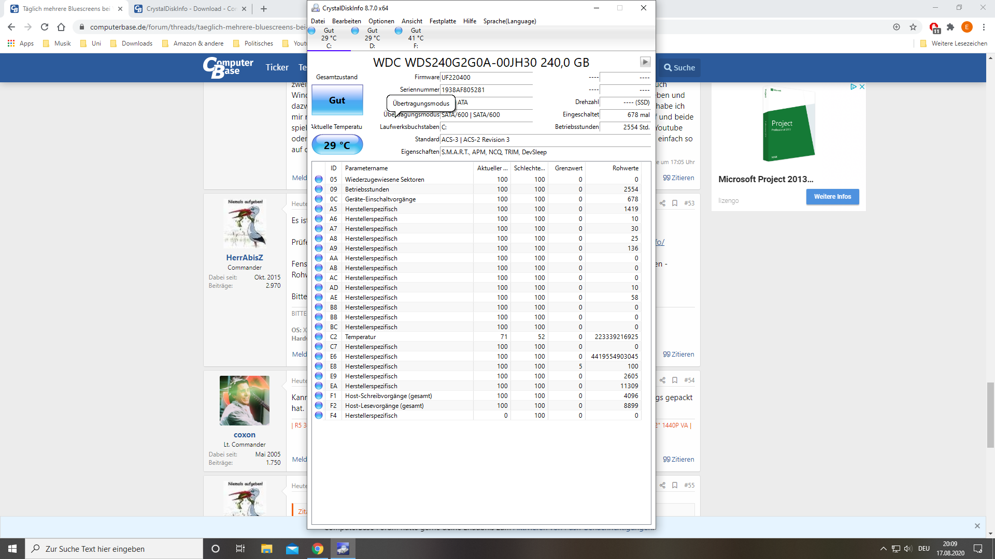Viewport: 995px width, 559px height.
Task: Click Weitere Infos ad button
Action: [832, 197]
